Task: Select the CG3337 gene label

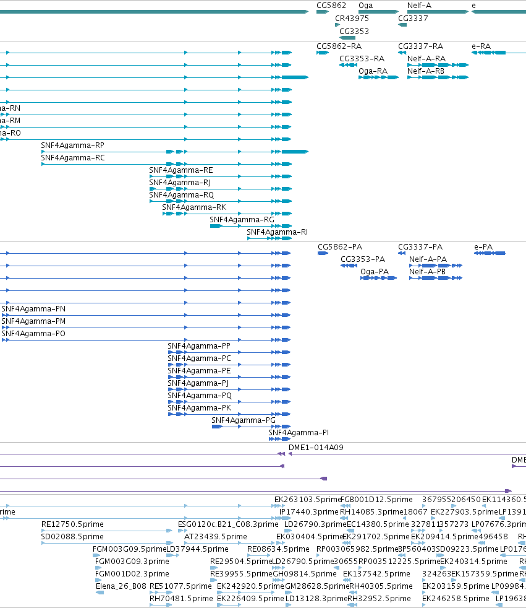Action: pyautogui.click(x=413, y=18)
